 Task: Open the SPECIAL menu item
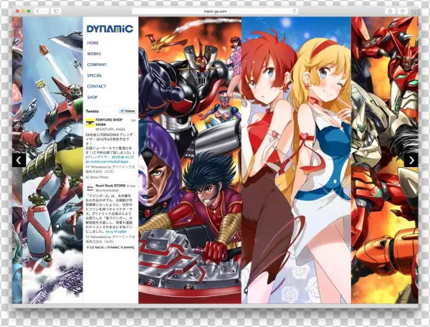(x=95, y=75)
